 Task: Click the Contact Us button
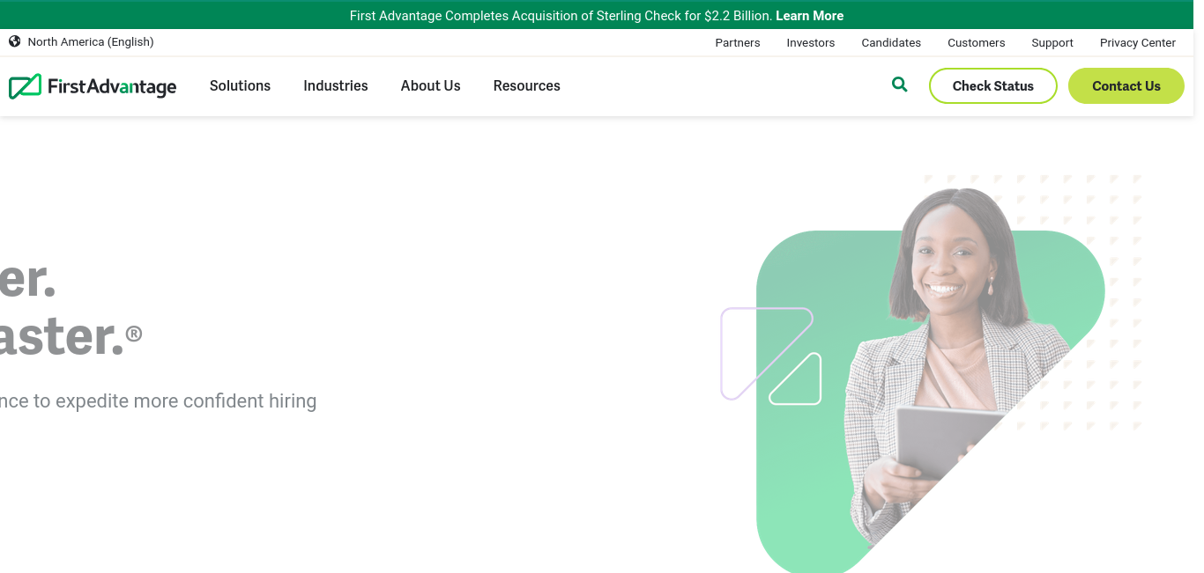[1126, 86]
